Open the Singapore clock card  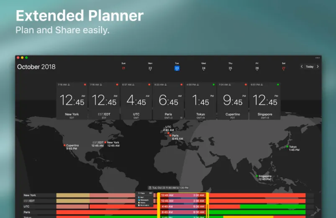[265, 101]
